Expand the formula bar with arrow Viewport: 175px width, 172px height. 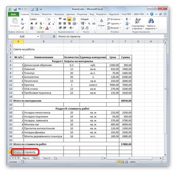165,36
